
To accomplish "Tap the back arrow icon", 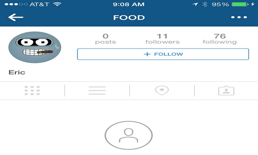I will click(x=16, y=17).
